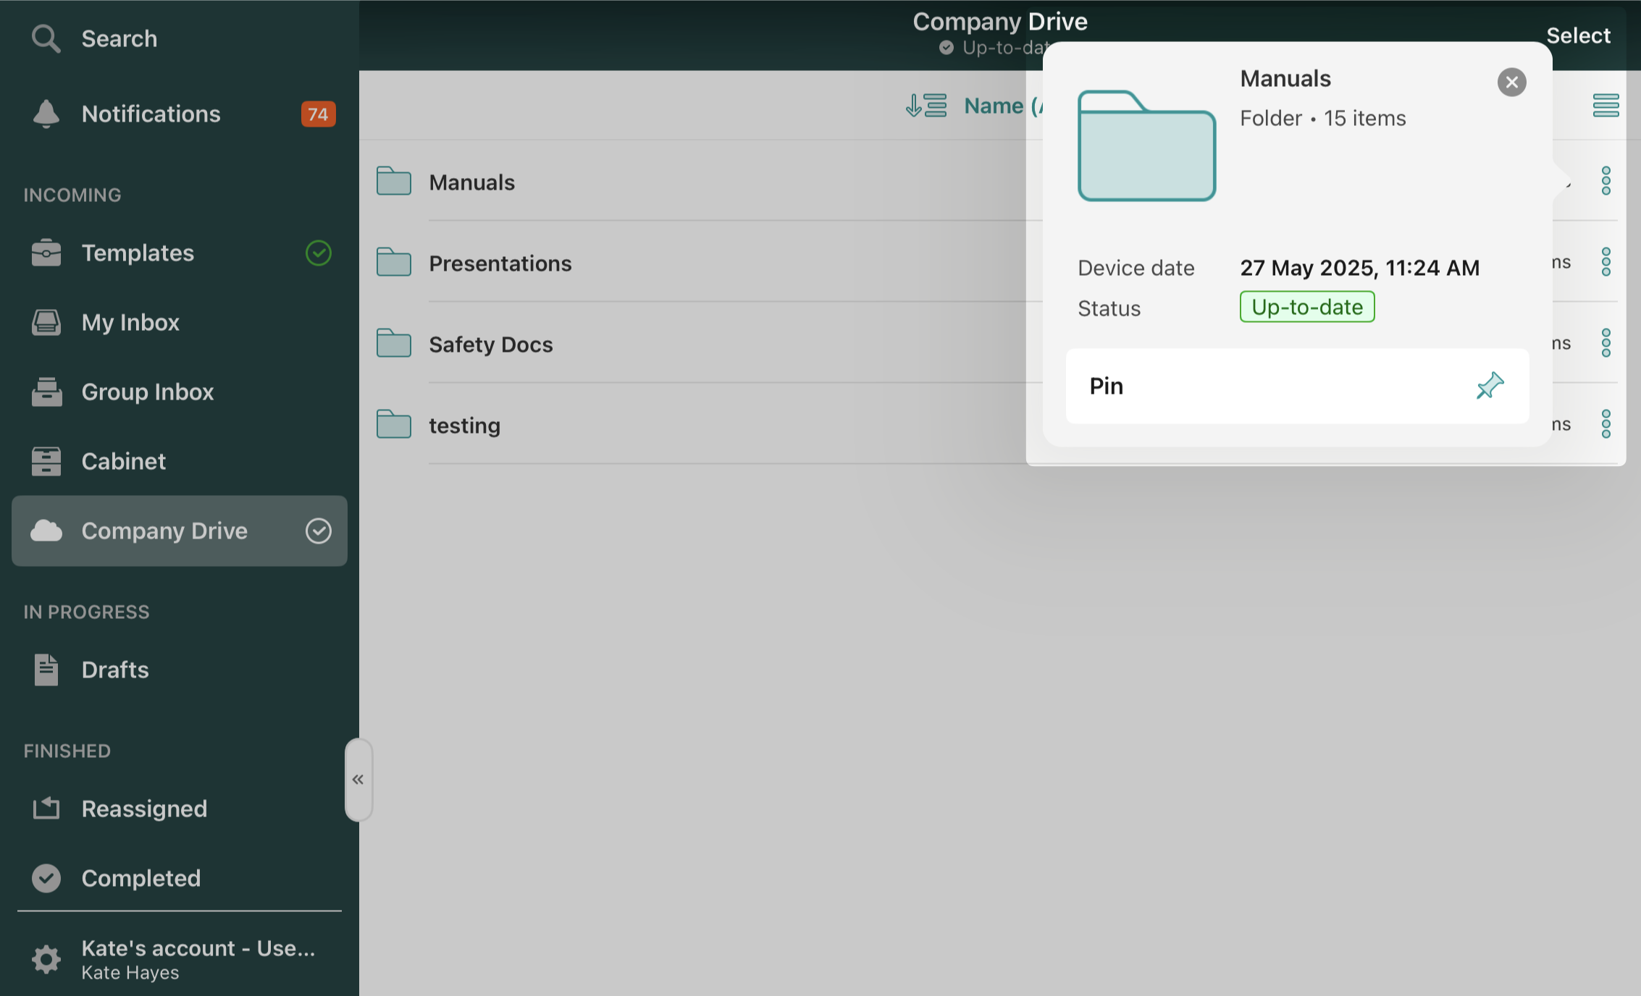Click the Search magnifier icon
The width and height of the screenshot is (1641, 996).
[46, 38]
